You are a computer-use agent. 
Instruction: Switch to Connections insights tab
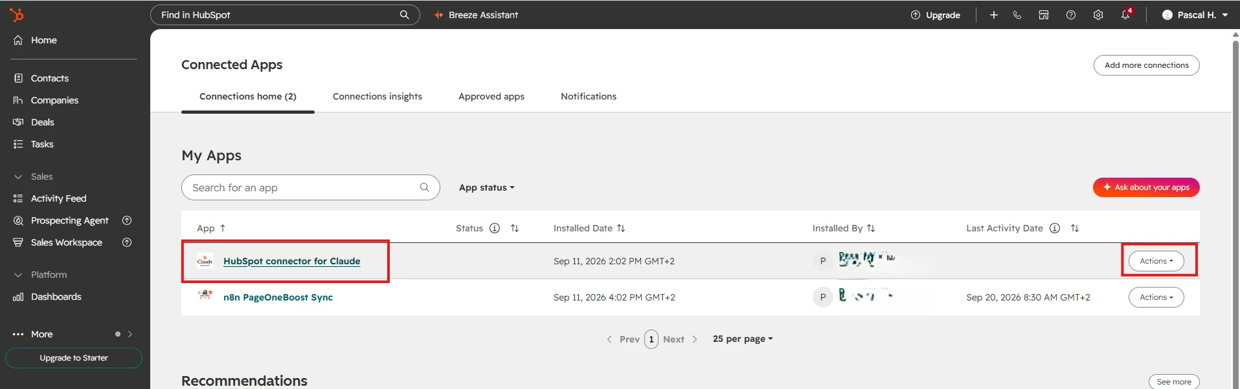pos(378,96)
